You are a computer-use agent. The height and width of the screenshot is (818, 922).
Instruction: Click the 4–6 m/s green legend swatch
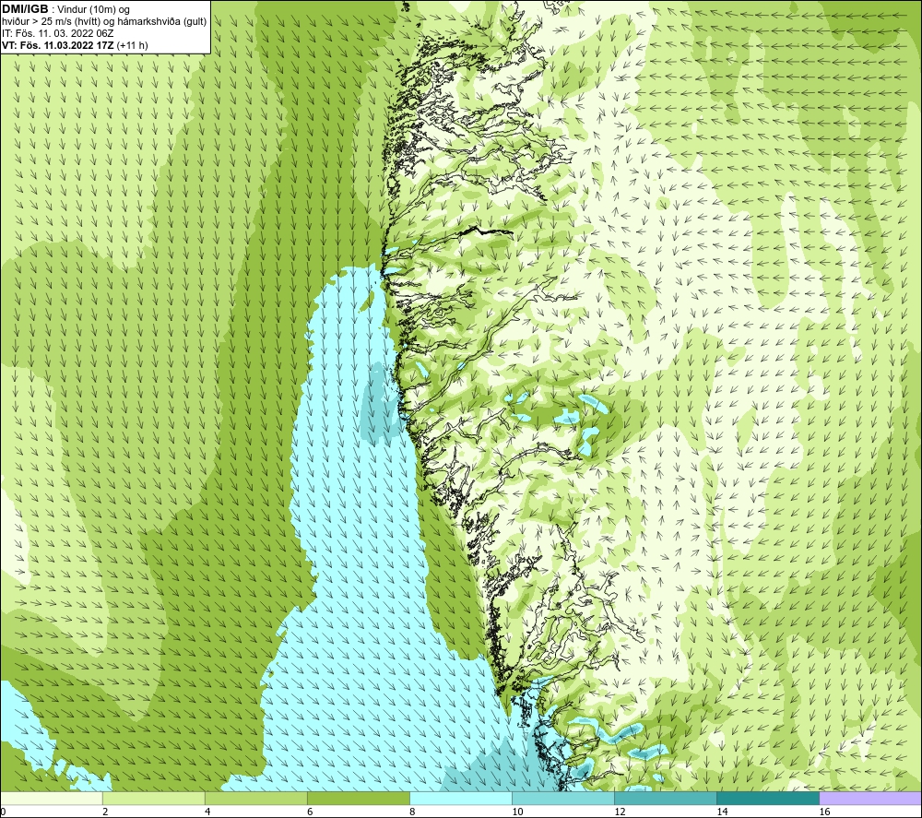pyautogui.click(x=255, y=798)
